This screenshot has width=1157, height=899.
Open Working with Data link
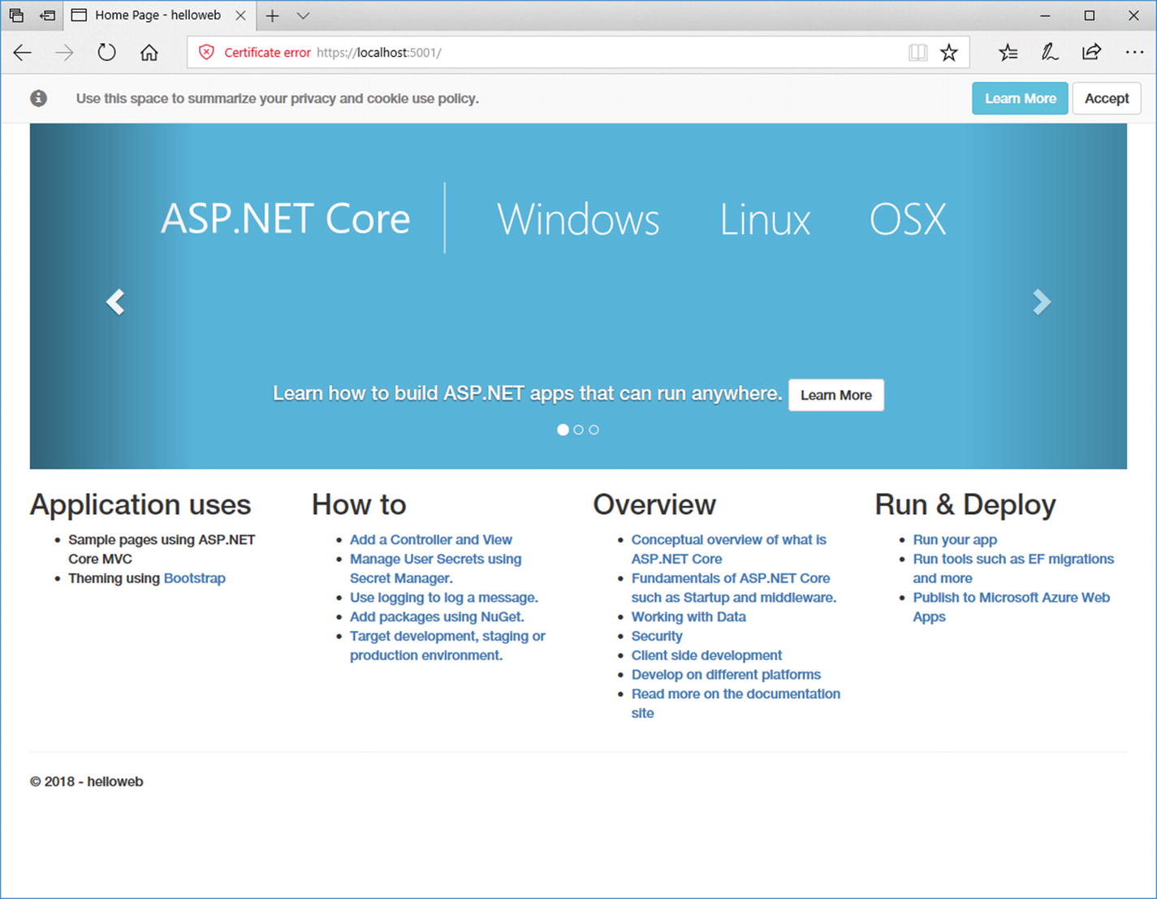click(x=689, y=617)
